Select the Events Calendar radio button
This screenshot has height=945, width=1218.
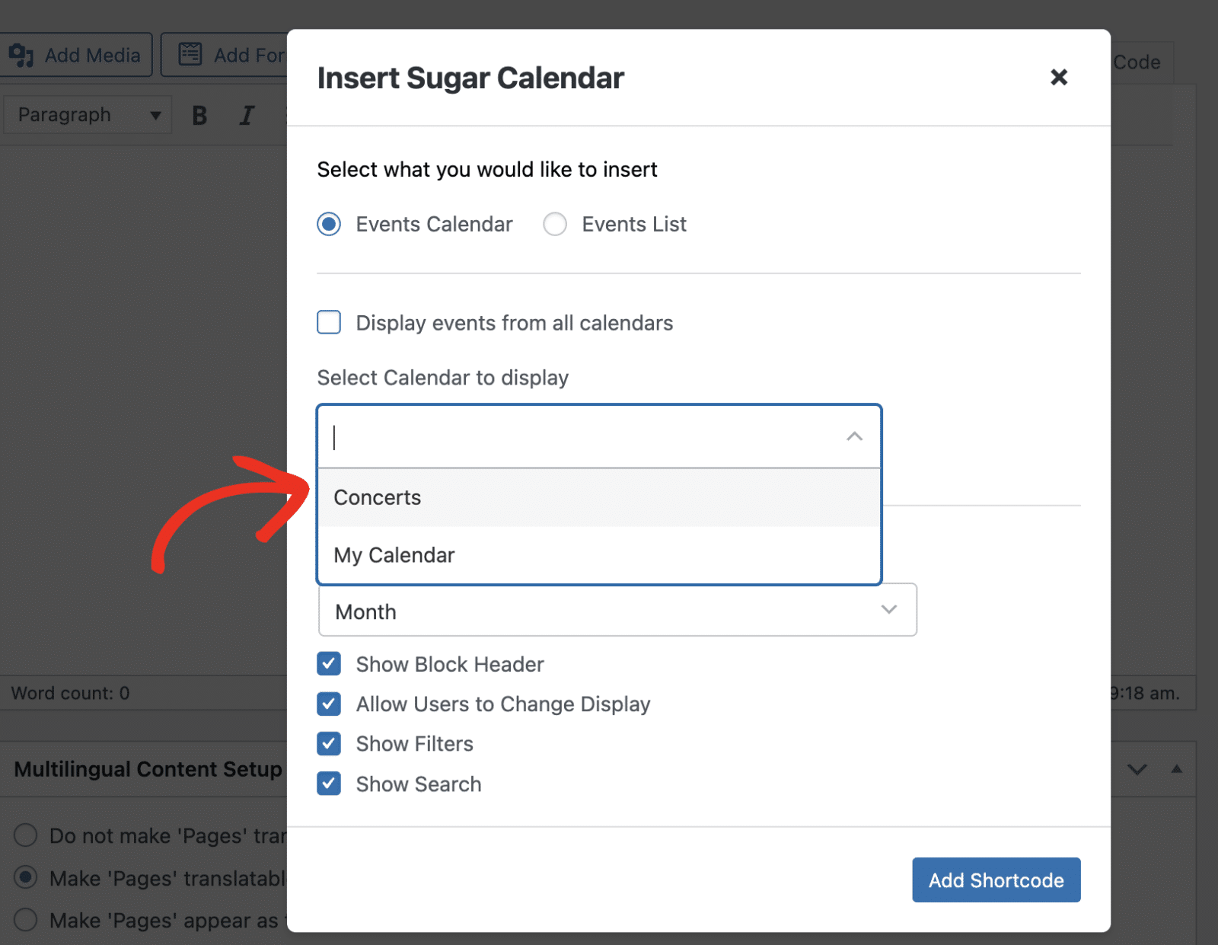(x=329, y=224)
